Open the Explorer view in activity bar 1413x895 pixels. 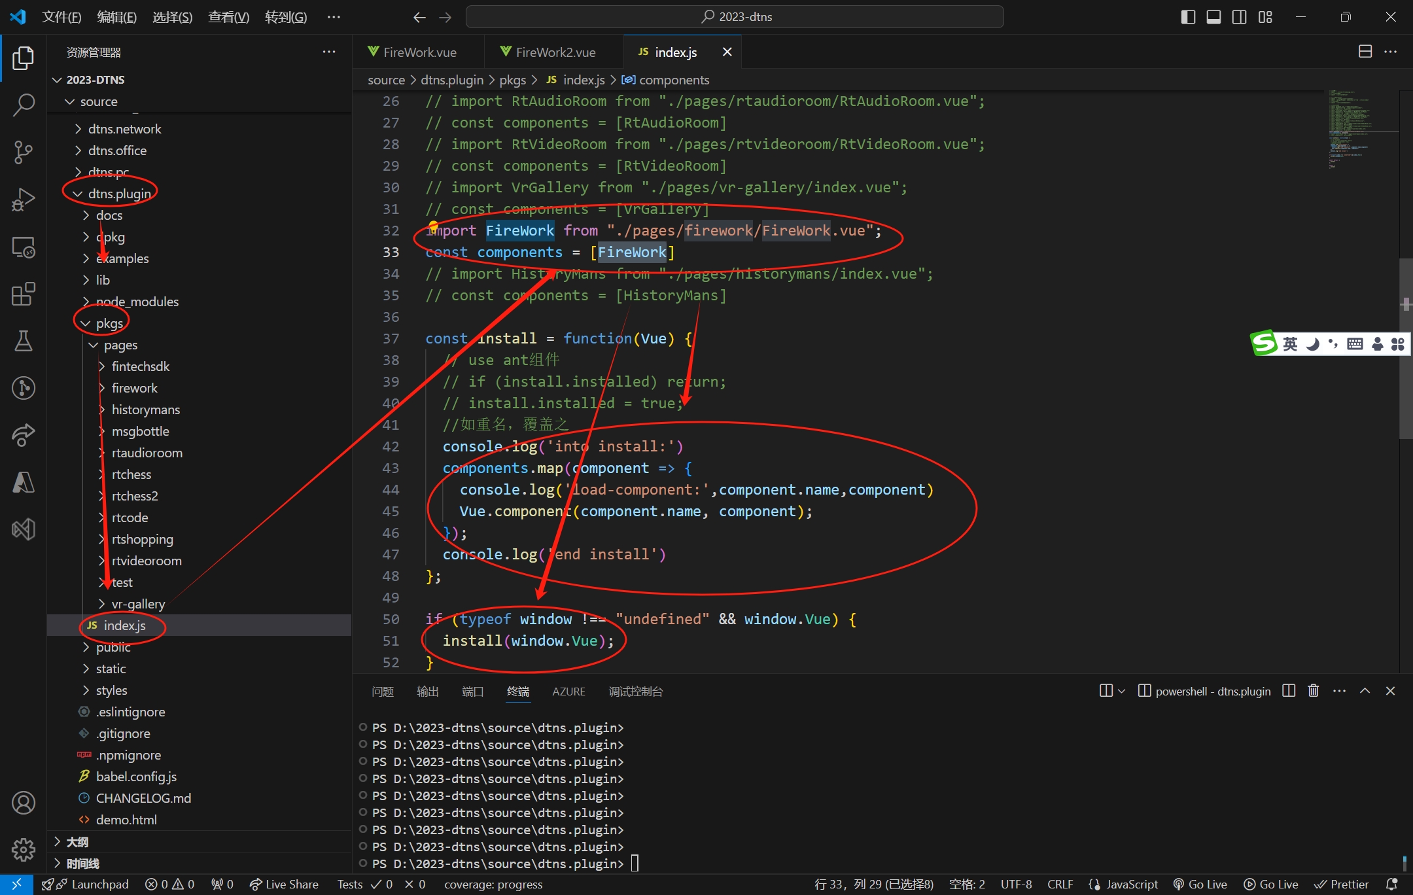[x=24, y=58]
